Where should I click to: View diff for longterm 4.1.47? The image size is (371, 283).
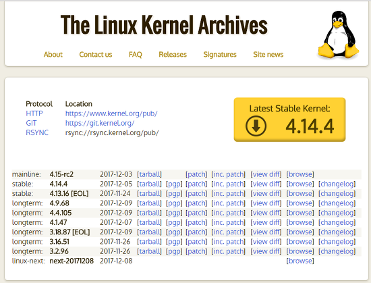click(266, 222)
